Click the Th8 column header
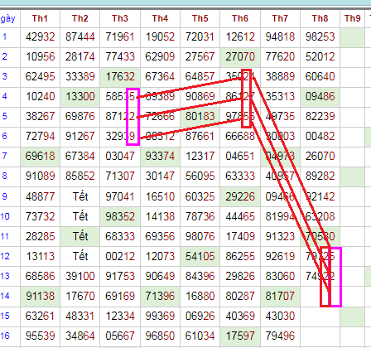Screen dimensions: 371x348 tap(320, 18)
